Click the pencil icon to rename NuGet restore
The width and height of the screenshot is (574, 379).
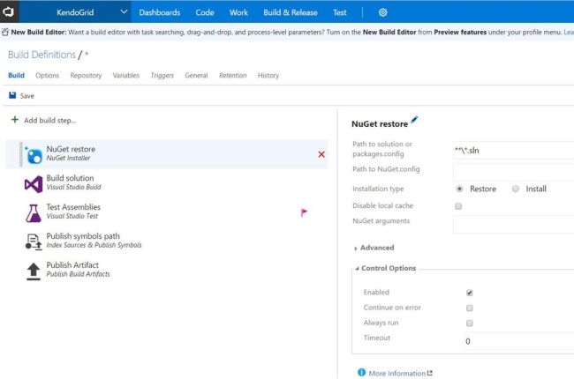[x=414, y=120]
